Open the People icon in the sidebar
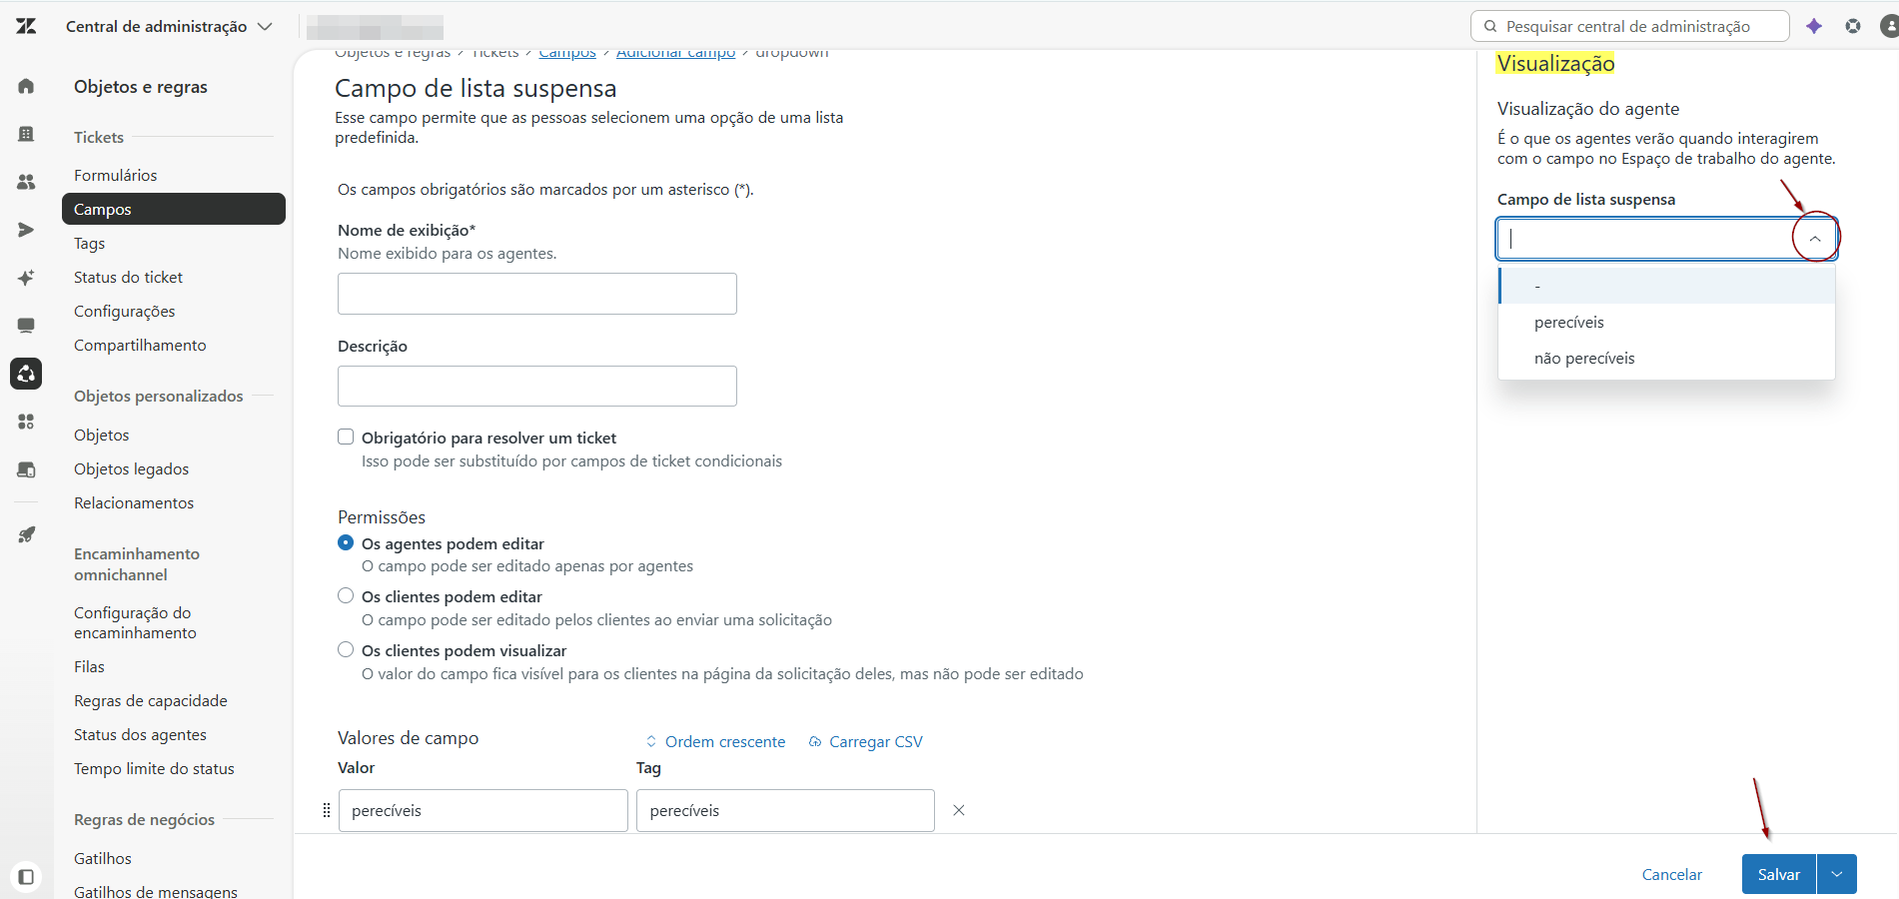The width and height of the screenshot is (1899, 899). [x=26, y=182]
